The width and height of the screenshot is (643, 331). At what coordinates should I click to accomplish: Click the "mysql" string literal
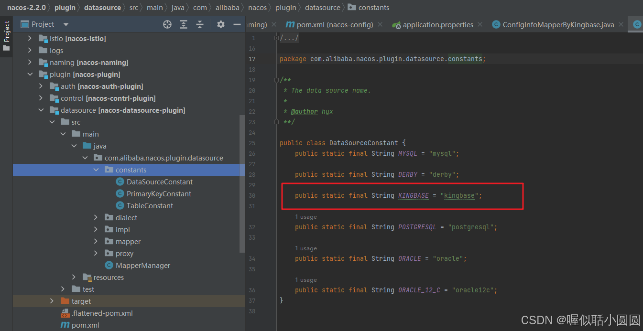tap(442, 153)
